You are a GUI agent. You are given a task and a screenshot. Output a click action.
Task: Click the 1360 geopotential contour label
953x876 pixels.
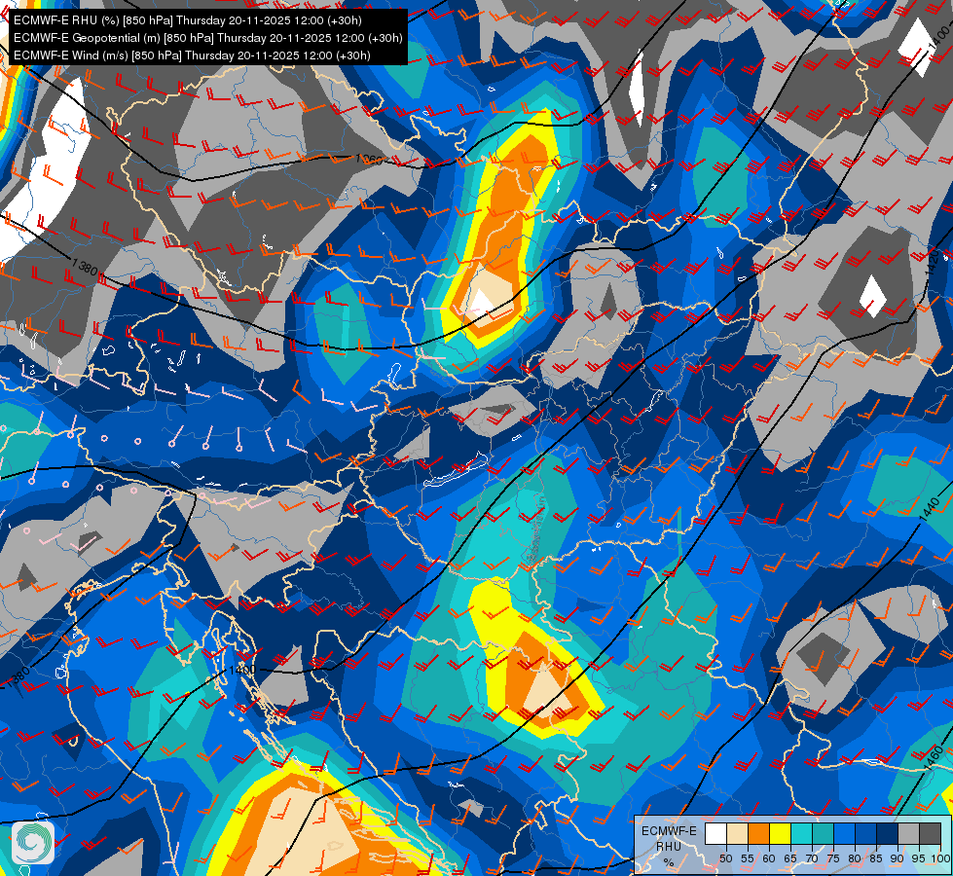[370, 160]
